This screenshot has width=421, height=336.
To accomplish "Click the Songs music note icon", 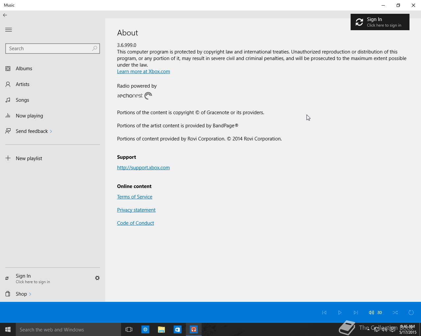I will pyautogui.click(x=8, y=100).
